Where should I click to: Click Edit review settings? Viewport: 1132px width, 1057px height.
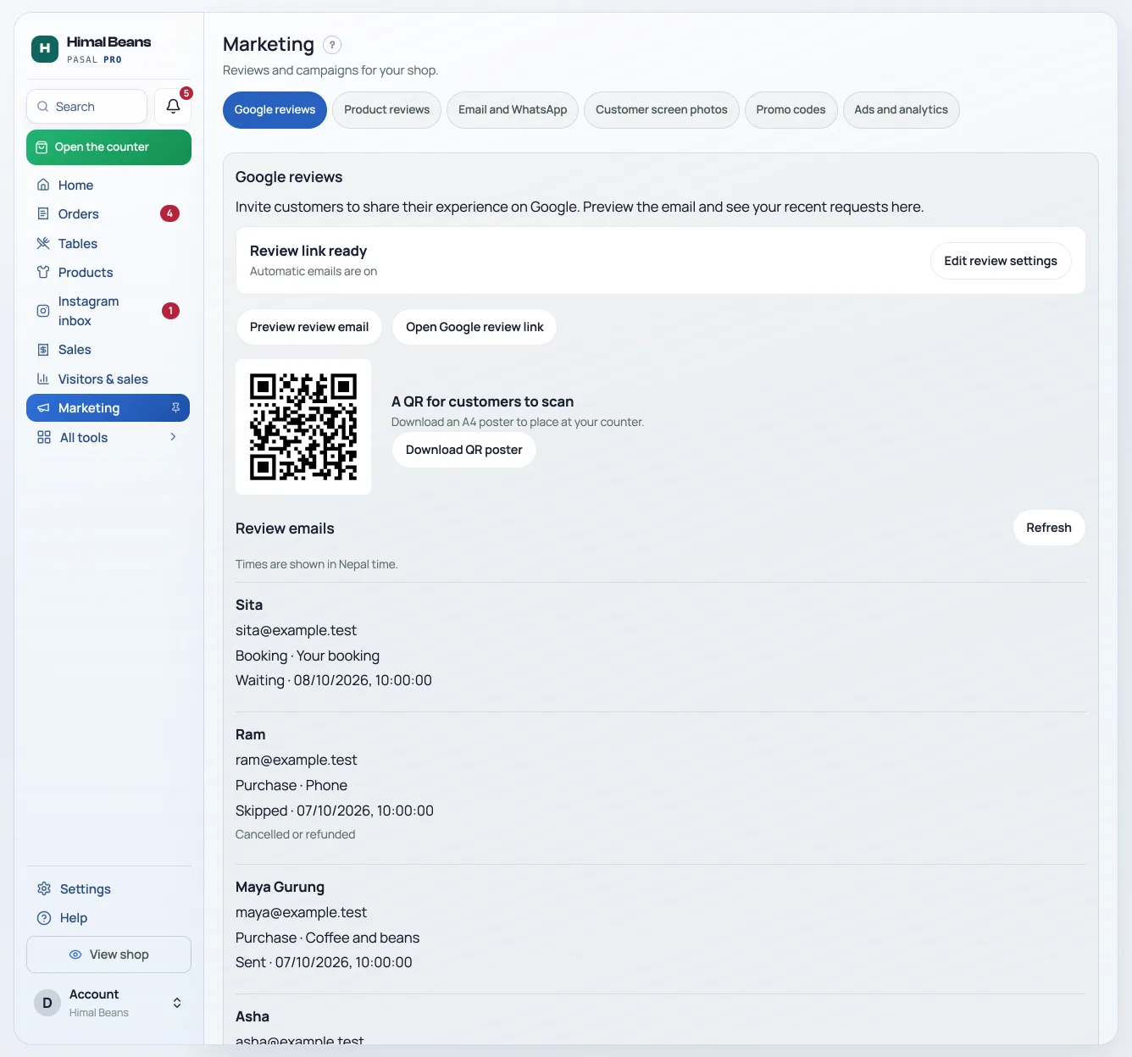pos(1001,261)
